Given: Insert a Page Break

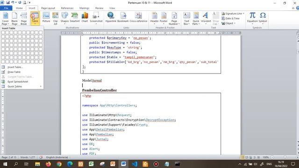Looking at the screenshot, I should [24, 19].
